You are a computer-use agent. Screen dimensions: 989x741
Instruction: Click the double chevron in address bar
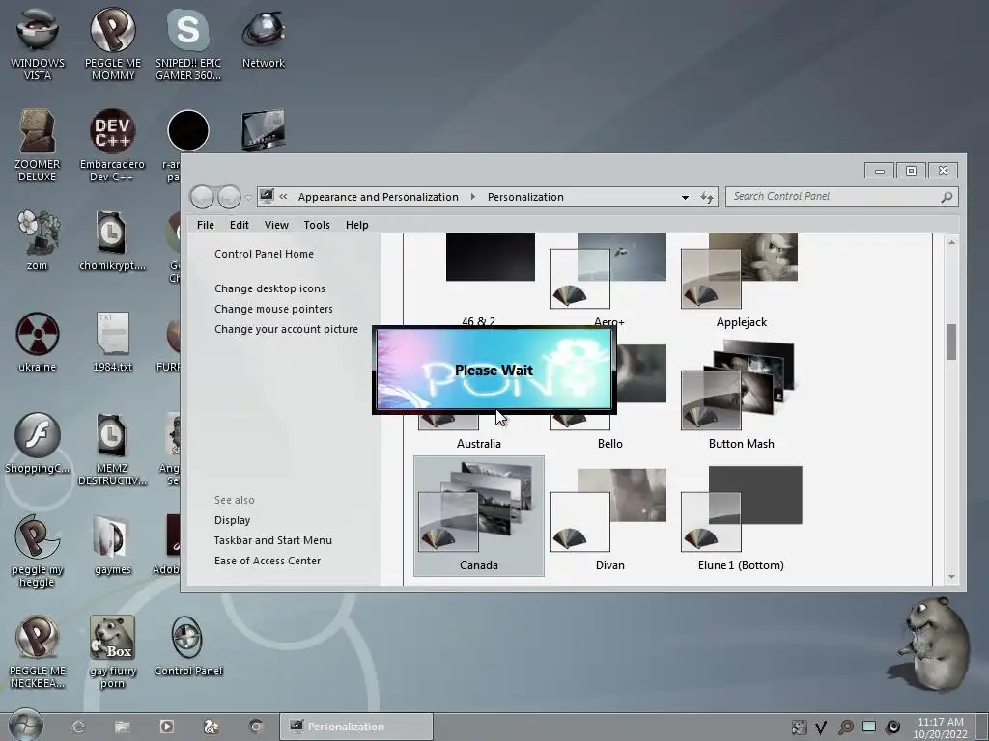(283, 197)
